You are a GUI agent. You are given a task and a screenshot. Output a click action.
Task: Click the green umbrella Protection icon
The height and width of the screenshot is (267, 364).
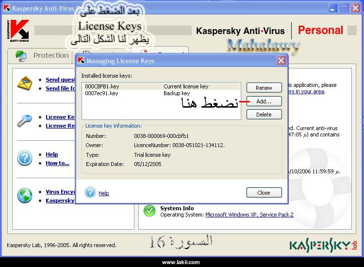21,56
